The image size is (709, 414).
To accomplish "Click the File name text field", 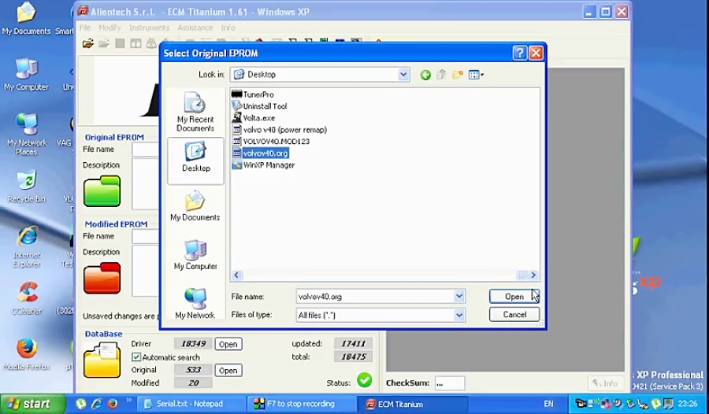I will [x=376, y=297].
